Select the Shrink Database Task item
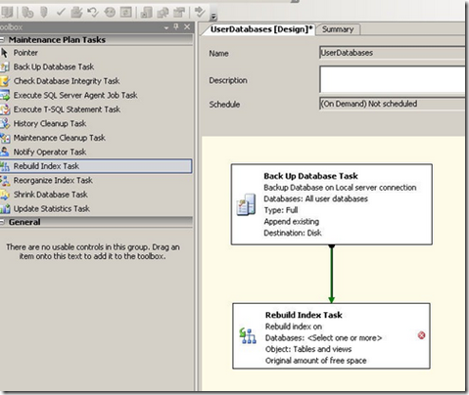469x395 pixels. click(96, 195)
